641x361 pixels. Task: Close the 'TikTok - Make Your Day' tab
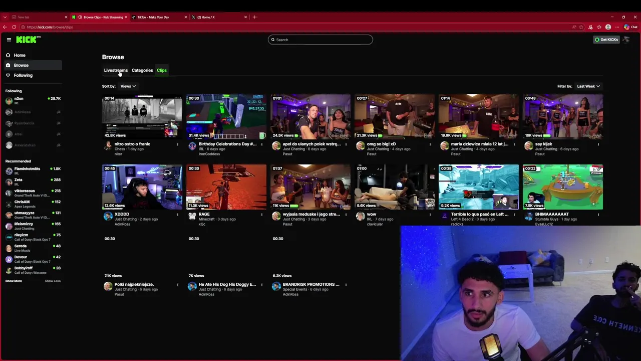(x=186, y=17)
